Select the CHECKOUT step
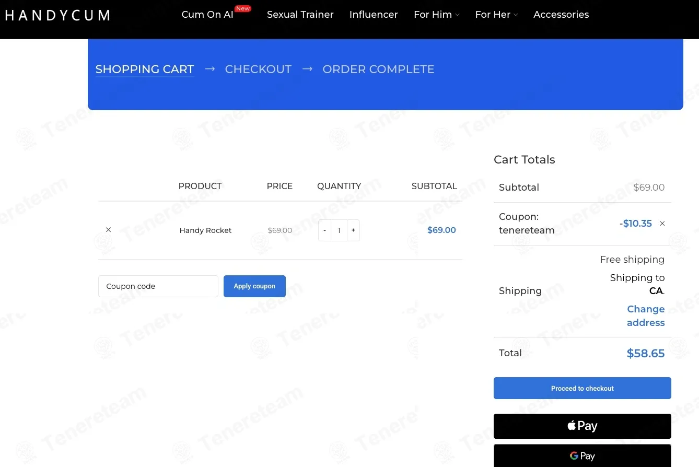The image size is (699, 467). pos(258,69)
